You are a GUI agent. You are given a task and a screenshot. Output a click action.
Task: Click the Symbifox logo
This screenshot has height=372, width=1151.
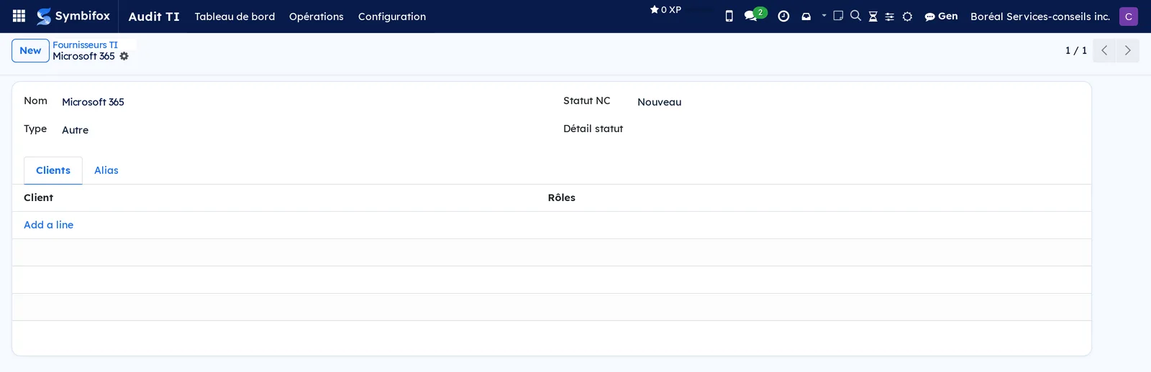click(73, 16)
